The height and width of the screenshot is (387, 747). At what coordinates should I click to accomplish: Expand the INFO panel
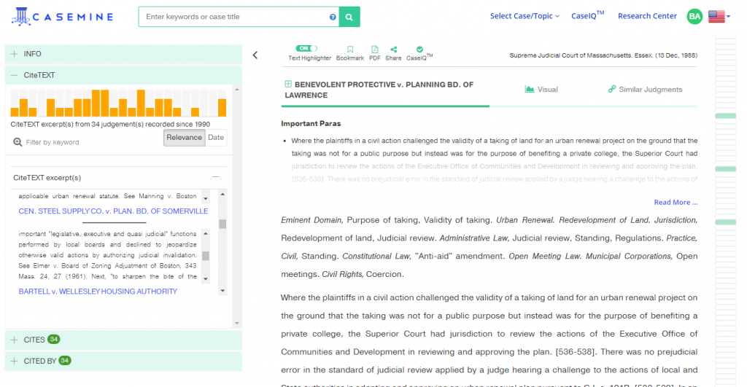coord(123,54)
